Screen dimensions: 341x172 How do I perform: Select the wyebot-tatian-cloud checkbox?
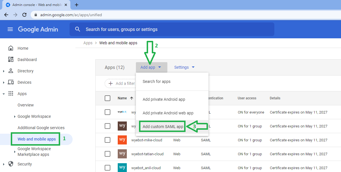click(x=108, y=154)
